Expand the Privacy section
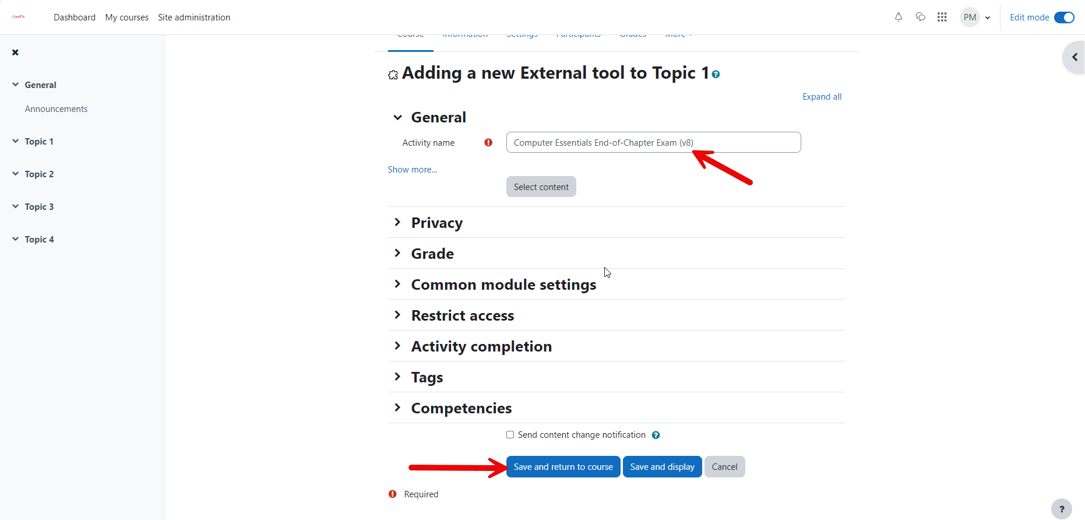This screenshot has height=520, width=1085. click(437, 223)
